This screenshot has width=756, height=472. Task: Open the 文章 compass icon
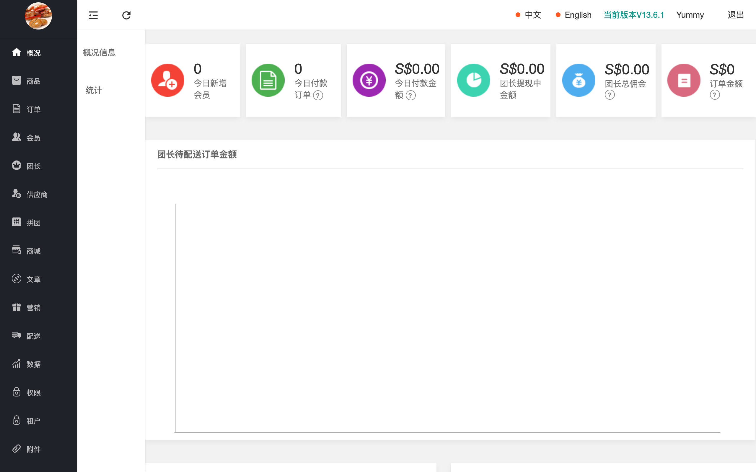tap(17, 279)
